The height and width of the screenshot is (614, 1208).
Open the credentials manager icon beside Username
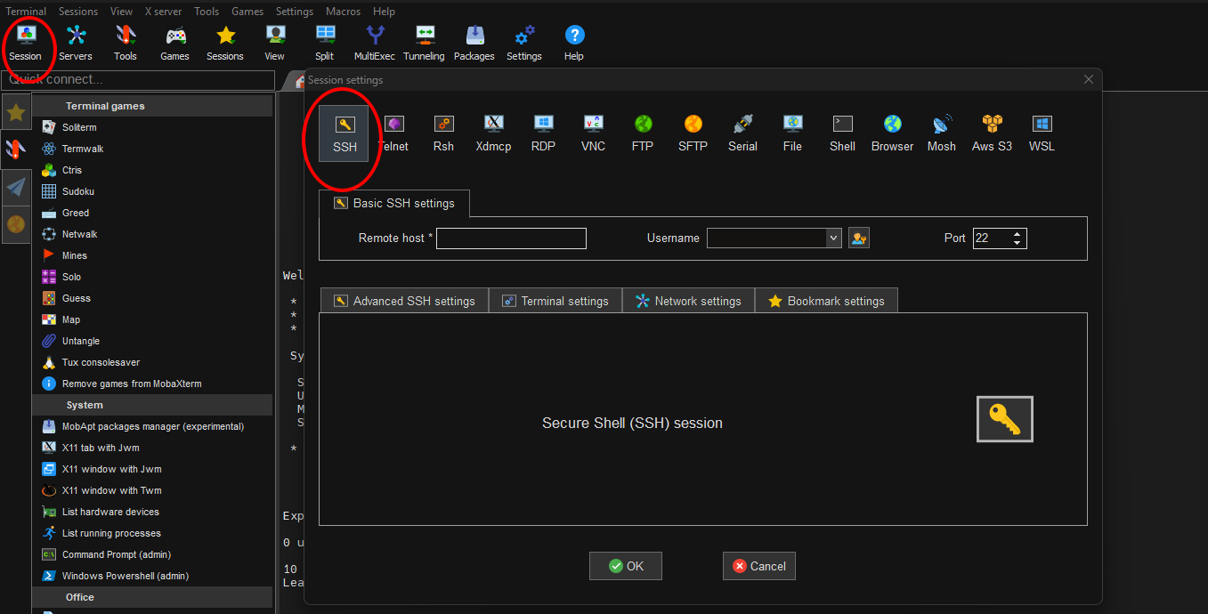point(858,238)
